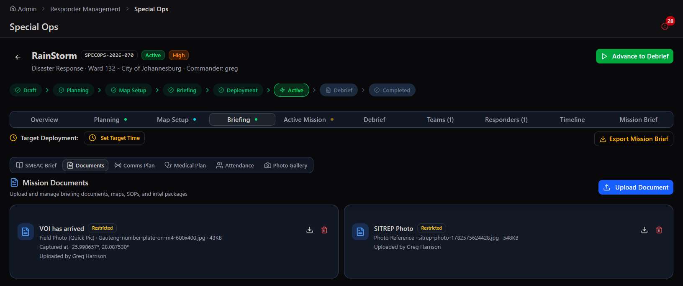
Task: Click Advance to Debrief button
Action: [x=634, y=56]
